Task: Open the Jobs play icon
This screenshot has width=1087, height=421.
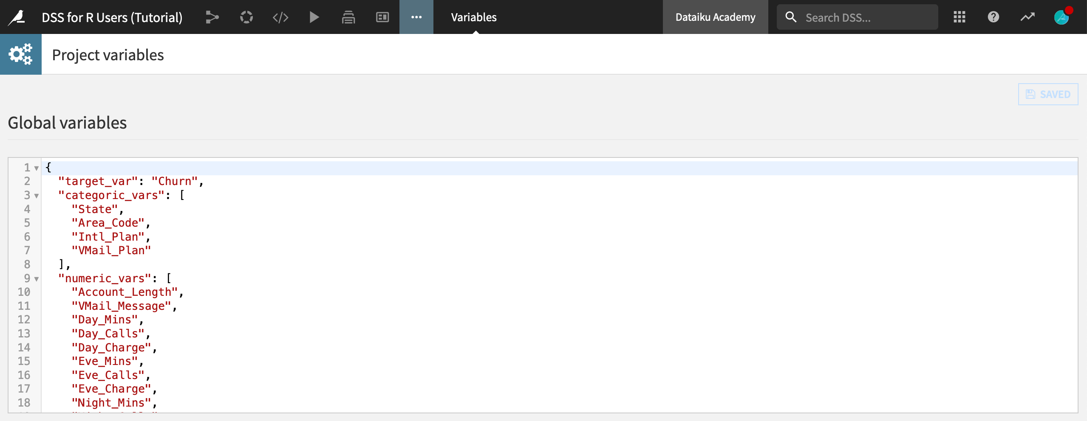Action: [314, 17]
